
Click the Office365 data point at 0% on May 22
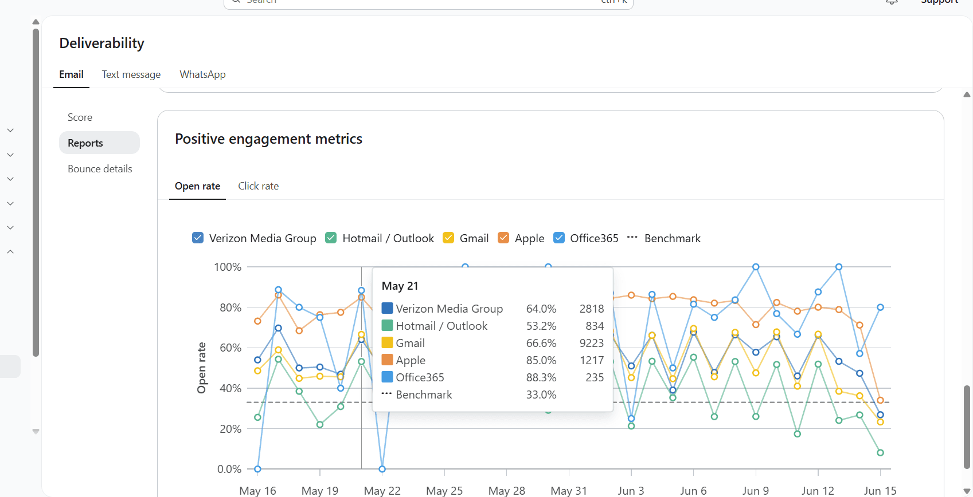pyautogui.click(x=382, y=469)
